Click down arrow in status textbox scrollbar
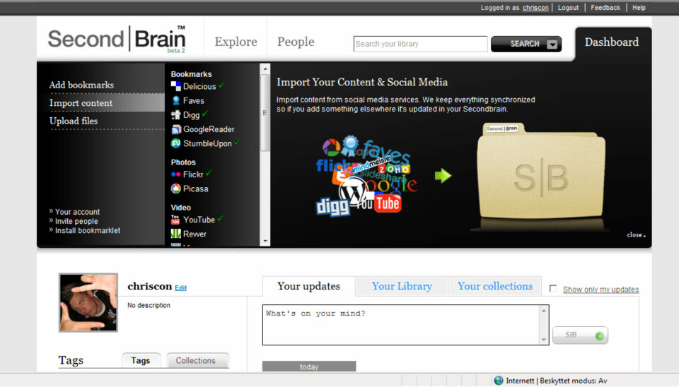 tap(544, 340)
